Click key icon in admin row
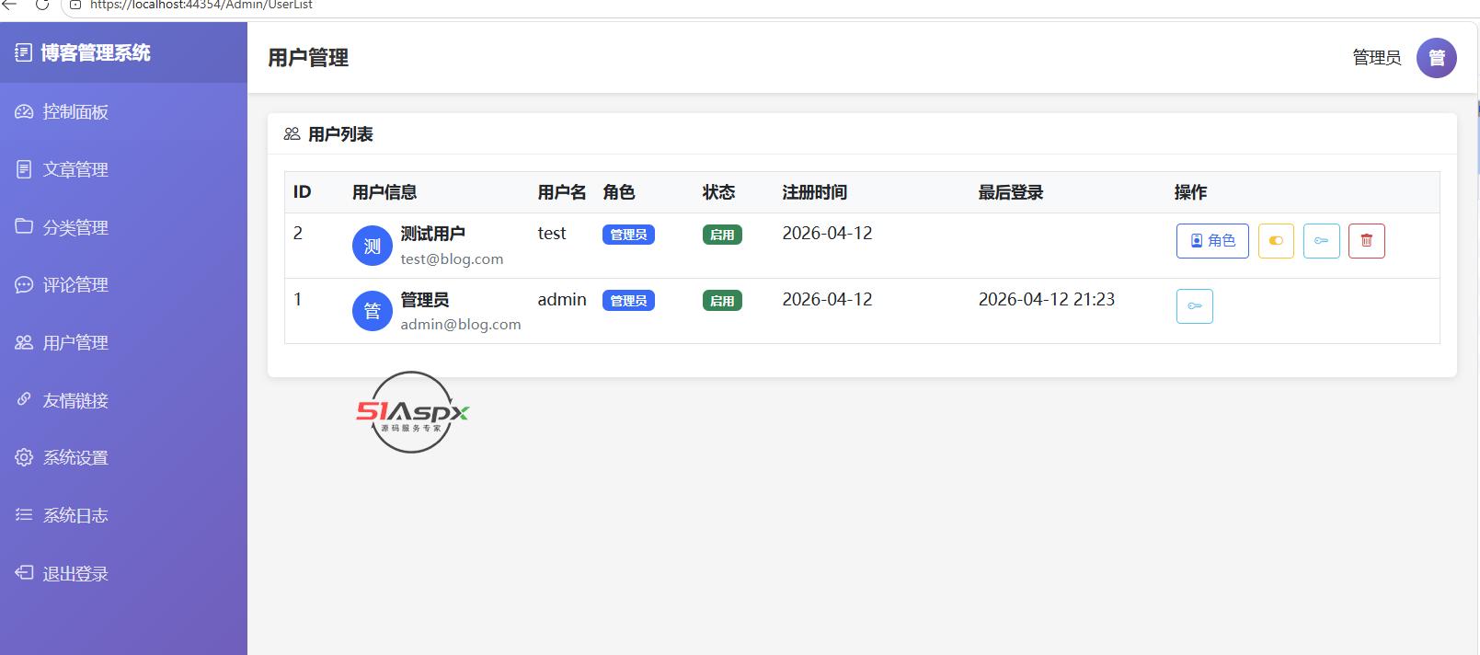Viewport: 1480px width, 655px height. 1195,306
